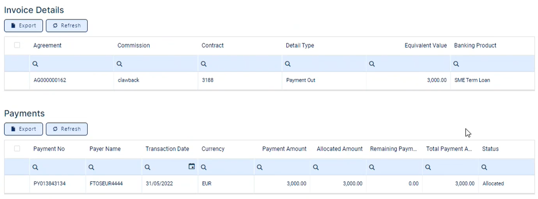Image resolution: width=538 pixels, height=199 pixels.
Task: Open the Transaction Date calendar picker
Action: pos(191,167)
